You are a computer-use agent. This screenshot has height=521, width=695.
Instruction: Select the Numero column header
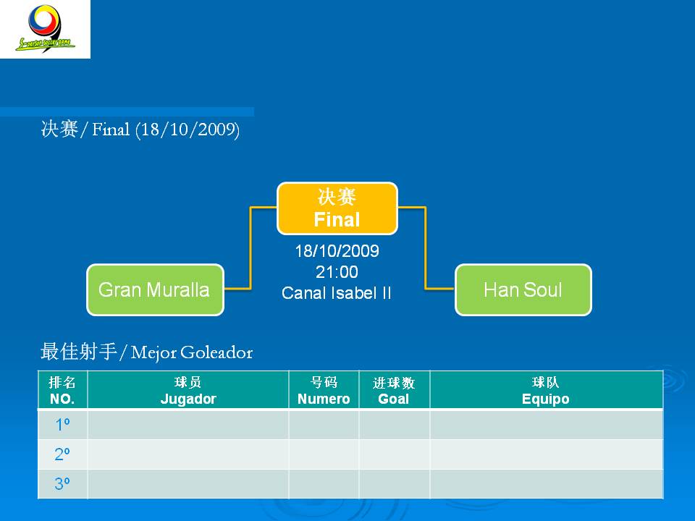pos(324,391)
